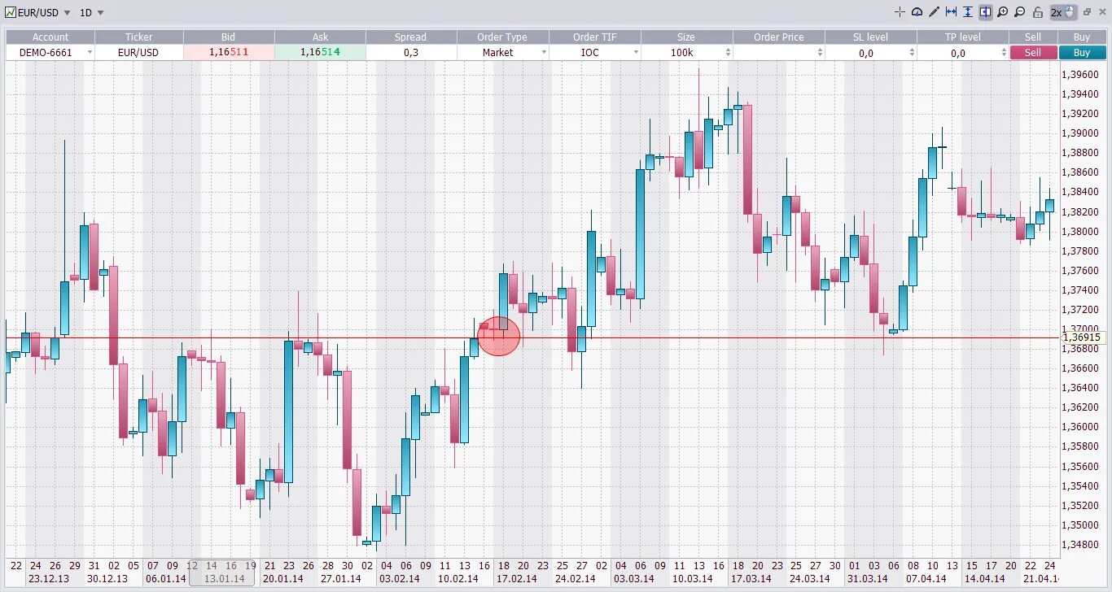Open the chart speedometer gauge tool
Image resolution: width=1112 pixels, height=592 pixels.
click(917, 11)
